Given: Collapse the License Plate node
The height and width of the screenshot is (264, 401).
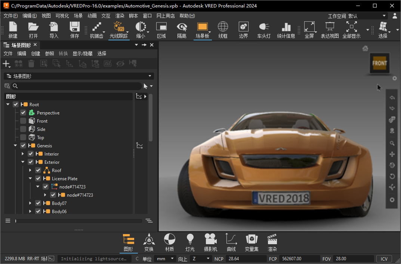Looking at the screenshot, I should (x=30, y=179).
